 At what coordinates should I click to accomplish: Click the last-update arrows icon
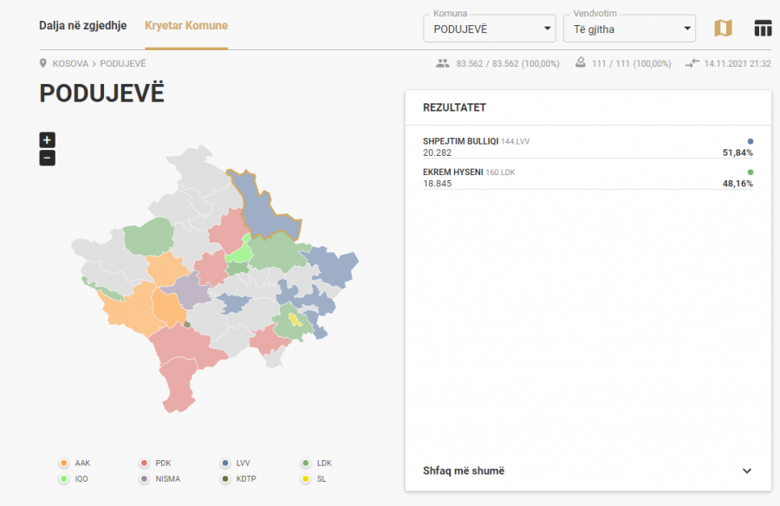click(x=692, y=63)
